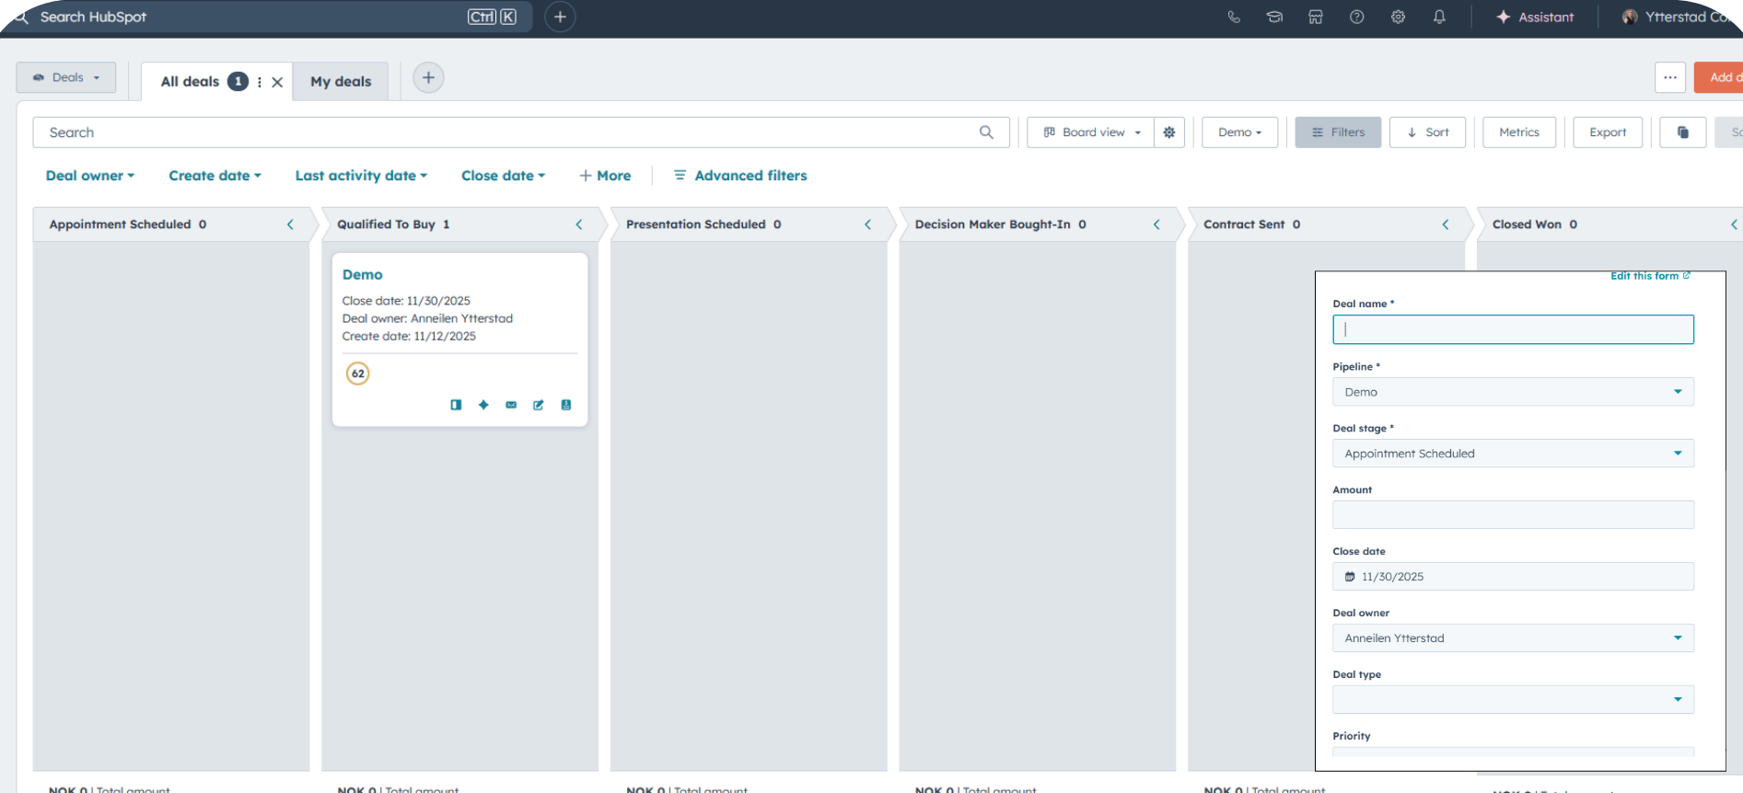Switch to the My deals tab
This screenshot has width=1743, height=793.
[x=341, y=81]
